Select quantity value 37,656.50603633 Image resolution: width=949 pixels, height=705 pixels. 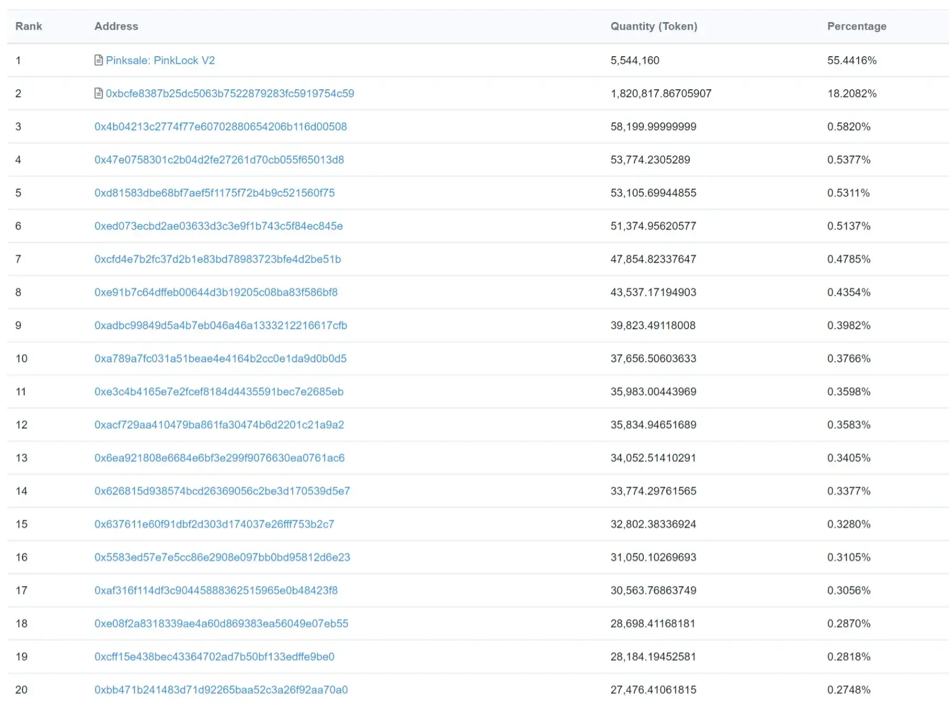tap(653, 358)
